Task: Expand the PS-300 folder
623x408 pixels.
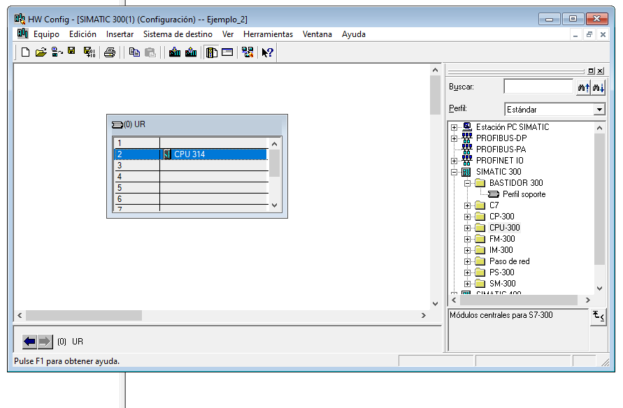Action: tap(467, 272)
